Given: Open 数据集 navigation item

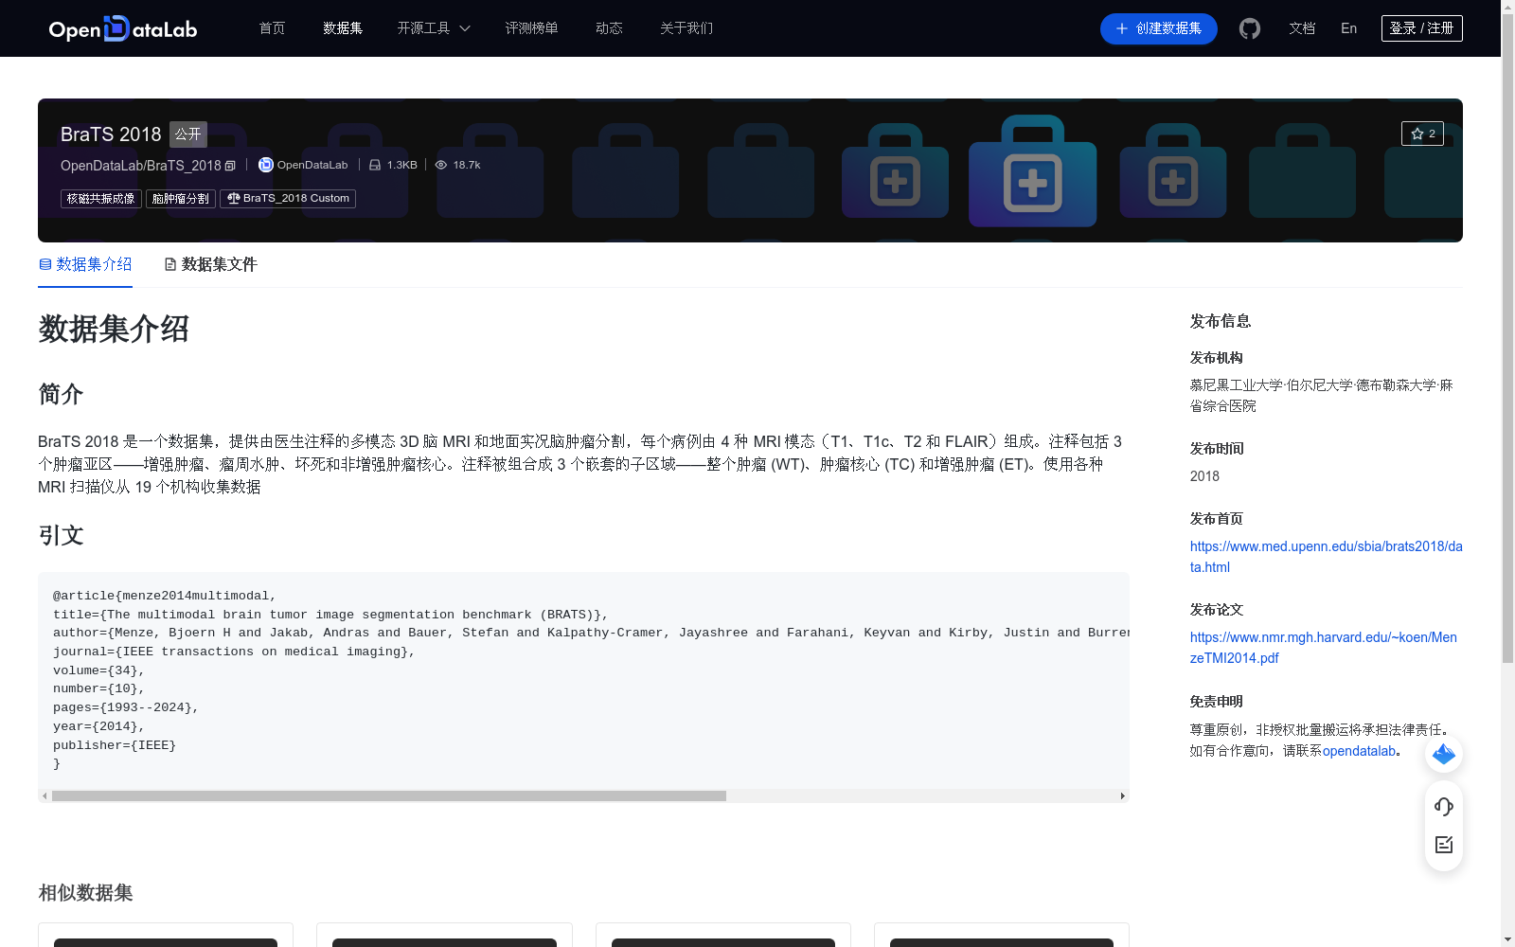Looking at the screenshot, I should (343, 28).
